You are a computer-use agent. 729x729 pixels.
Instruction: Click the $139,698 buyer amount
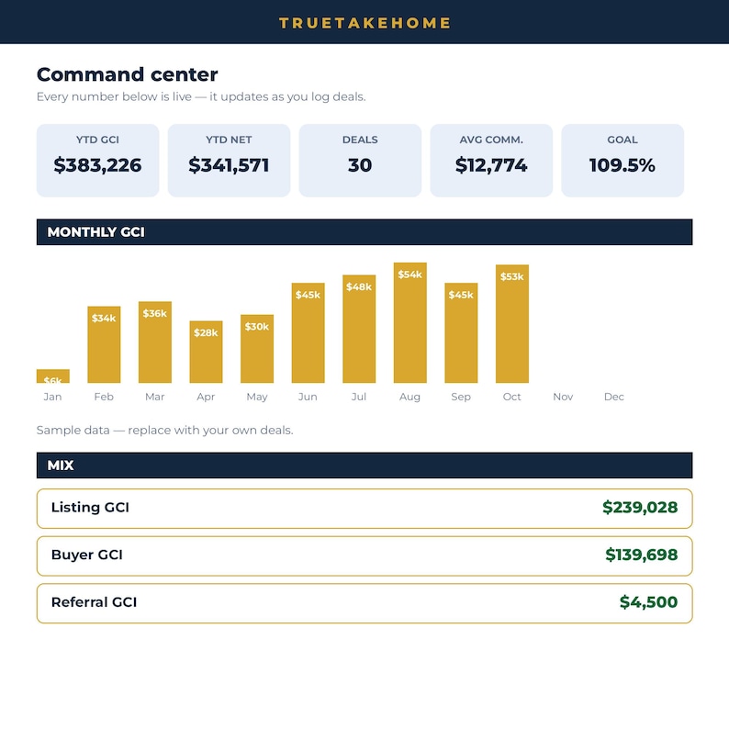click(x=641, y=555)
